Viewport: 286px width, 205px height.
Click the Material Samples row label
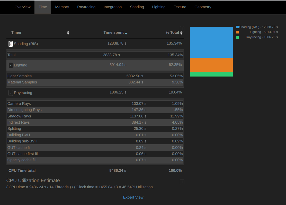pos(22,82)
